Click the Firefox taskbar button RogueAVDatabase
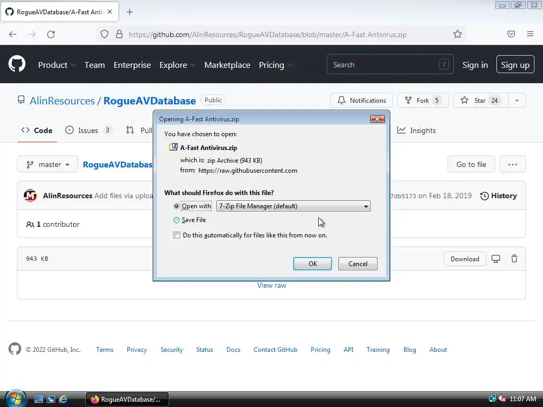The width and height of the screenshot is (543, 407). tap(127, 400)
